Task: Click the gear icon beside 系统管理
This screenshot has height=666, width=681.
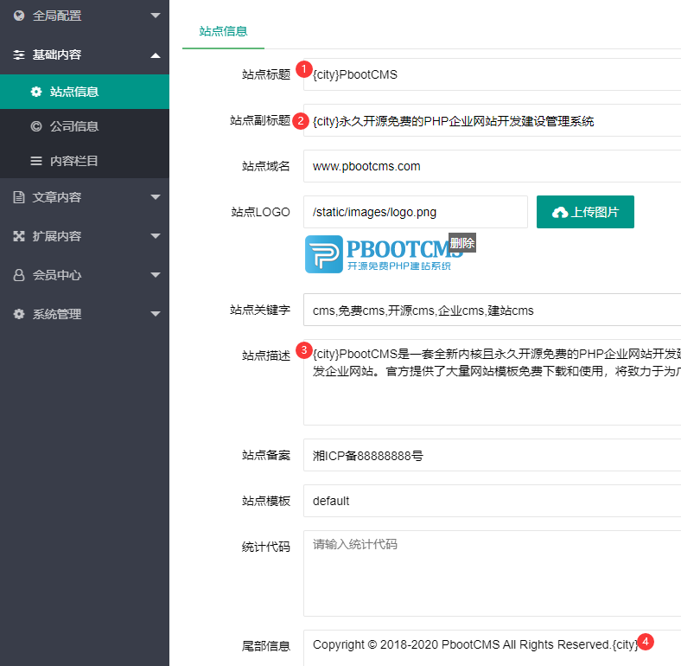Action: pos(19,314)
